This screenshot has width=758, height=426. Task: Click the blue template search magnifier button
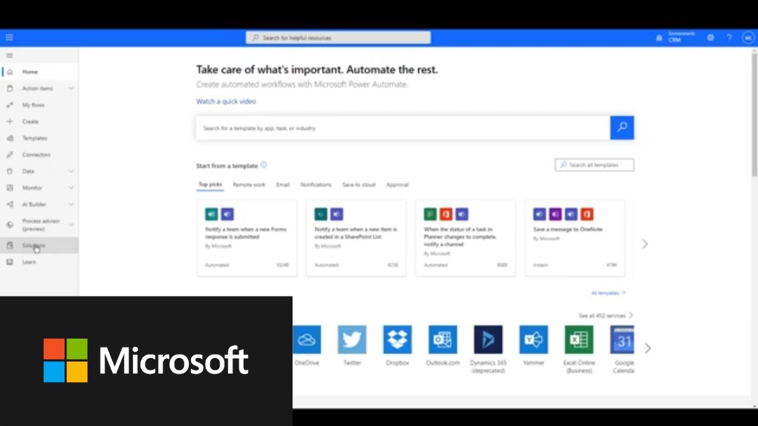click(x=622, y=128)
